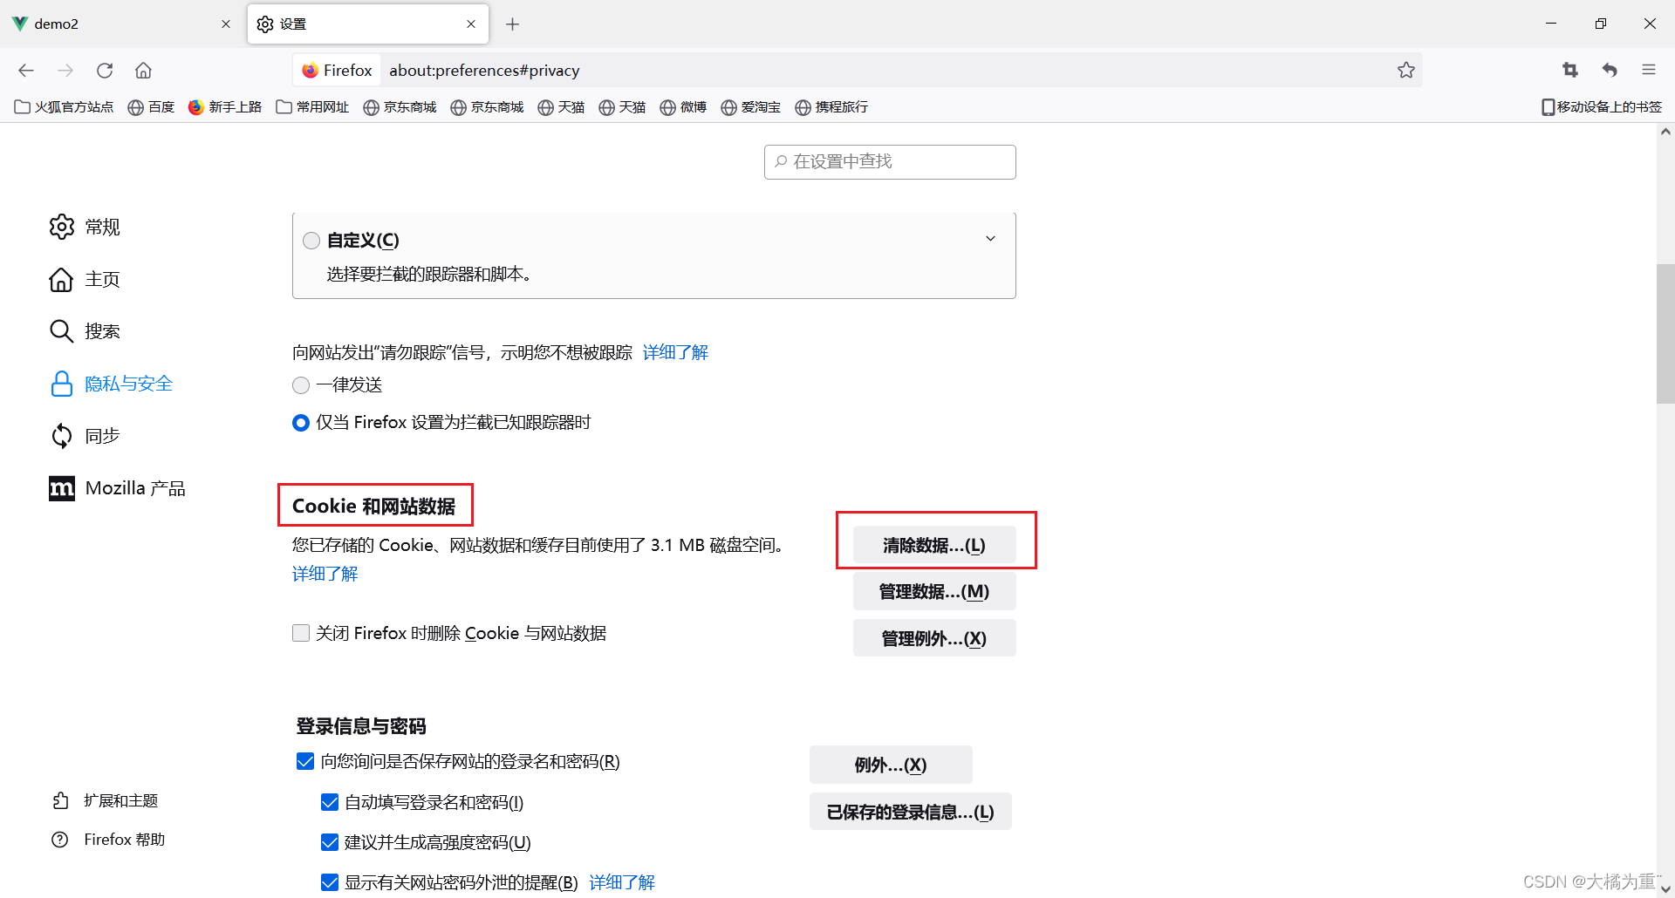Toggle 显示有关网站密码外泄的提醒 checkbox
The image size is (1675, 898).
tap(330, 882)
